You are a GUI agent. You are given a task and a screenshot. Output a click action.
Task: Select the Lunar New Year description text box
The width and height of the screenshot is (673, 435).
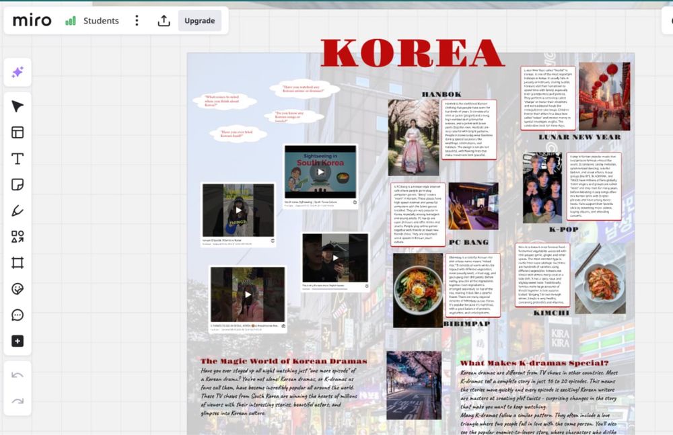point(548,98)
